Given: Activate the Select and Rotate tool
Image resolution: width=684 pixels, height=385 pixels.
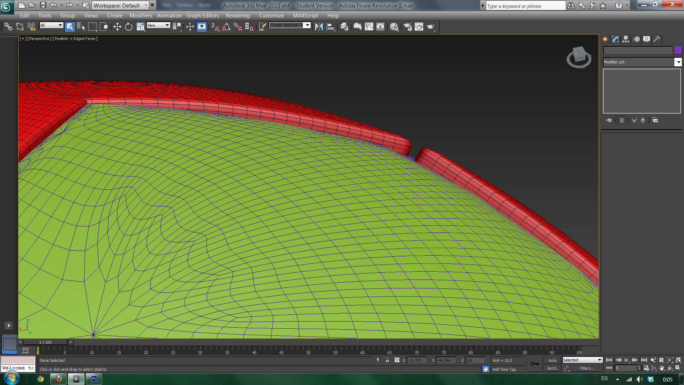Looking at the screenshot, I should (129, 27).
